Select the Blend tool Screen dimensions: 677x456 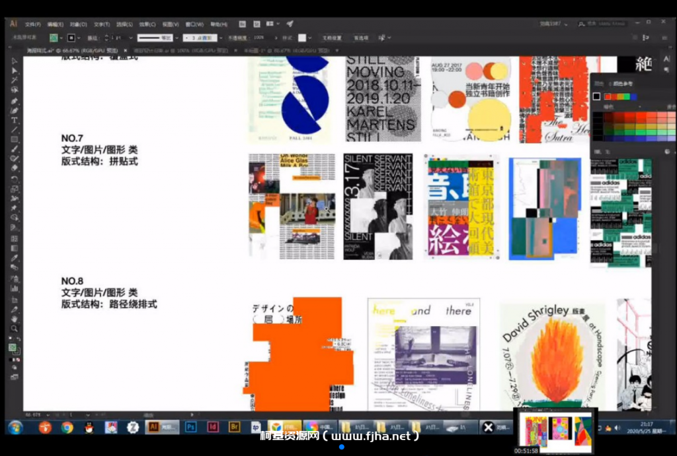tap(15, 268)
